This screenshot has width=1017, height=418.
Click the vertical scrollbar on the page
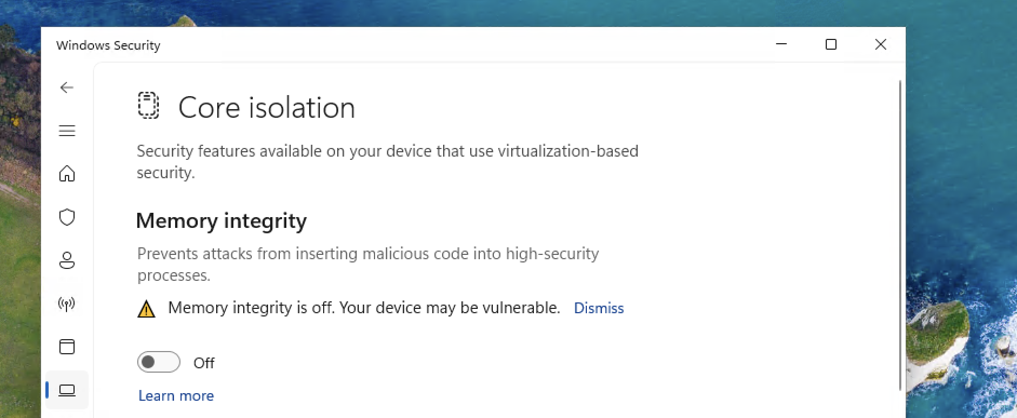900,235
